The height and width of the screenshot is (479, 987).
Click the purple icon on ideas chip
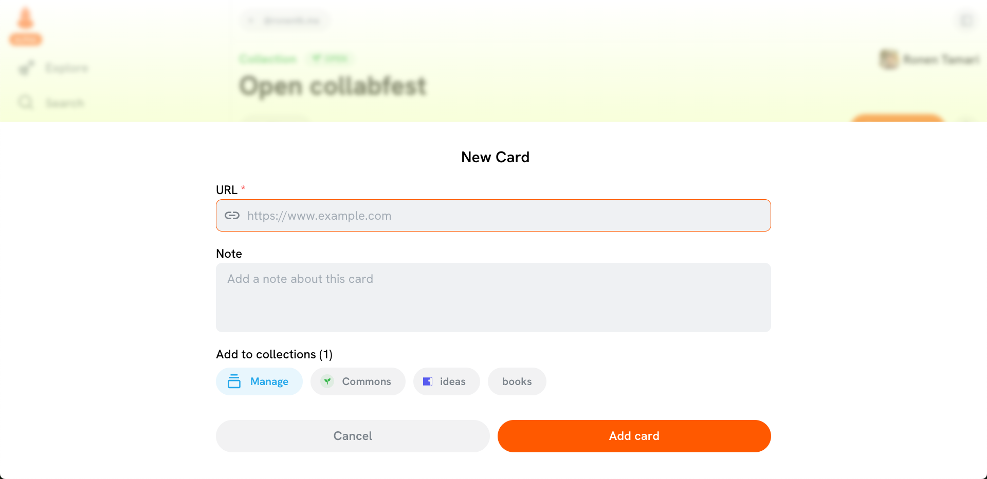point(428,381)
